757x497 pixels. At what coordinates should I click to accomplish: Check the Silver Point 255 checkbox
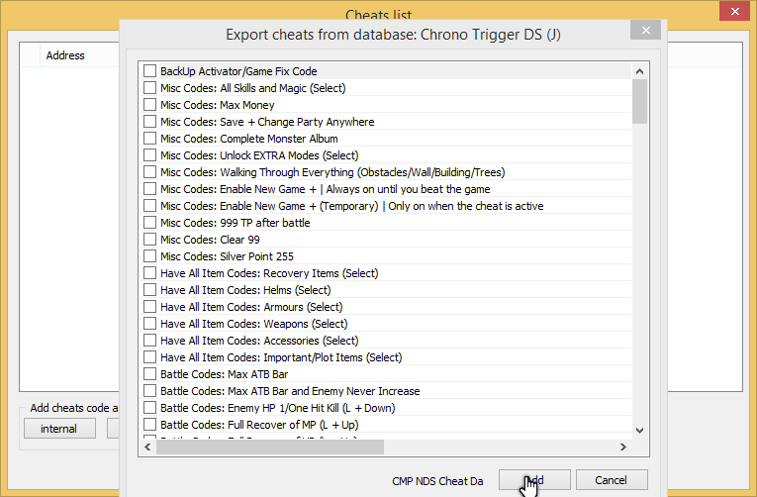pos(149,256)
